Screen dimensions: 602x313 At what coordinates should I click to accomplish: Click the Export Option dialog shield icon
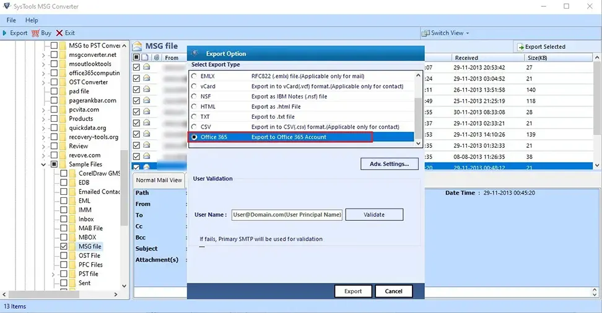tap(195, 53)
